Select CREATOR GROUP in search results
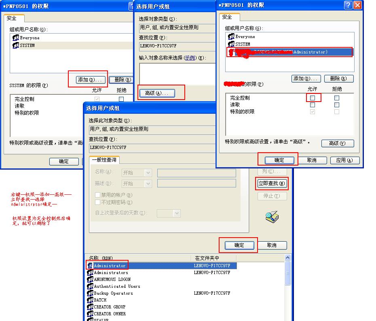The height and width of the screenshot is (321, 376). [162, 307]
